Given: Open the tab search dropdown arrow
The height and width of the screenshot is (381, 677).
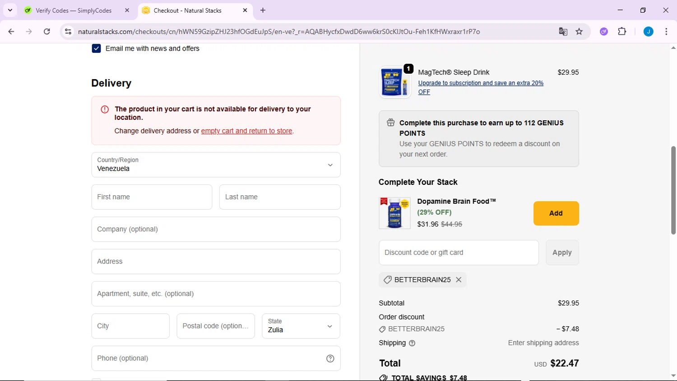Looking at the screenshot, I should click(x=10, y=10).
